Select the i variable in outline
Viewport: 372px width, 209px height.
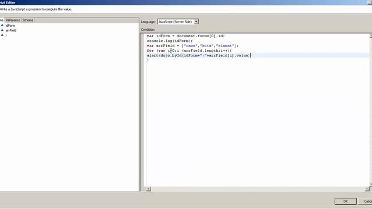[x=6, y=35]
